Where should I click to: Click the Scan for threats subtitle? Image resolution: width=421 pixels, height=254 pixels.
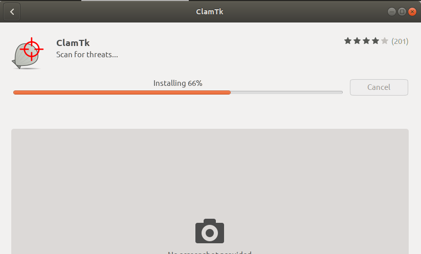click(x=87, y=55)
